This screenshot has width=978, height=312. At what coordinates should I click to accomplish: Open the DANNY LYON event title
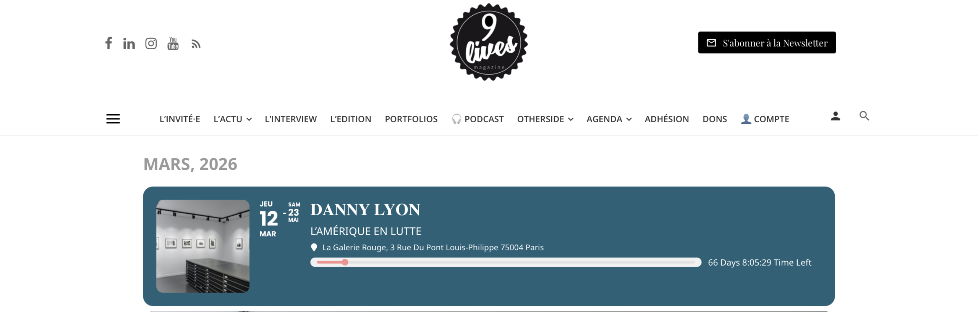(x=365, y=210)
